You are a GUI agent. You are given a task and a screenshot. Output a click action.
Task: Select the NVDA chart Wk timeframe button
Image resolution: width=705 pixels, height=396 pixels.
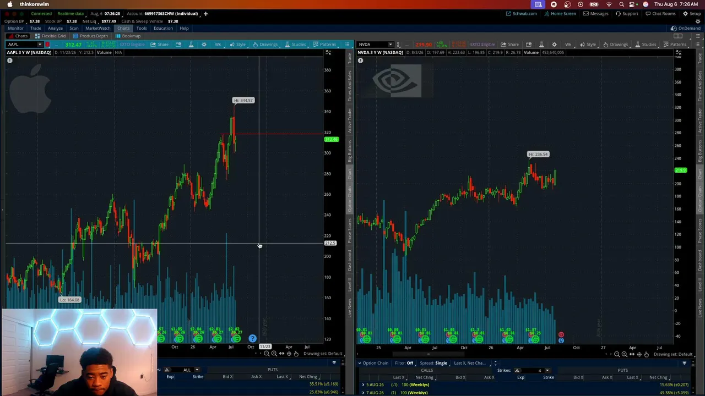tap(568, 44)
